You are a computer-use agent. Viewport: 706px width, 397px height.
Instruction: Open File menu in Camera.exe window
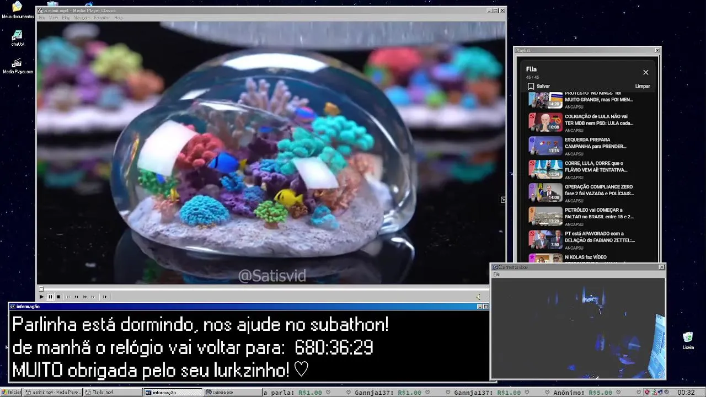coord(496,274)
